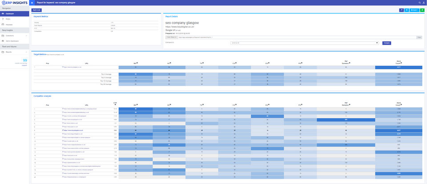Open Admin Dashboard in the sidebar
The height and width of the screenshot is (184, 427).
pyautogui.click(x=14, y=41)
